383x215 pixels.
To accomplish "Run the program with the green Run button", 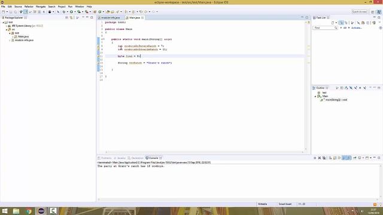I will [71, 12].
